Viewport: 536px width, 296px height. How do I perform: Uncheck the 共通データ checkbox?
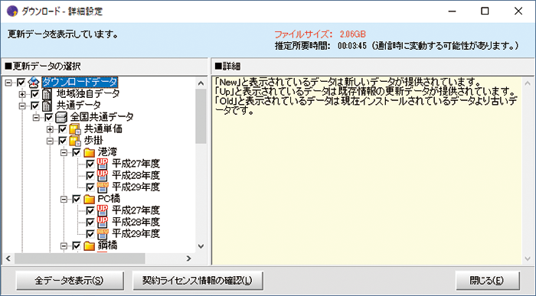[x=35, y=106]
